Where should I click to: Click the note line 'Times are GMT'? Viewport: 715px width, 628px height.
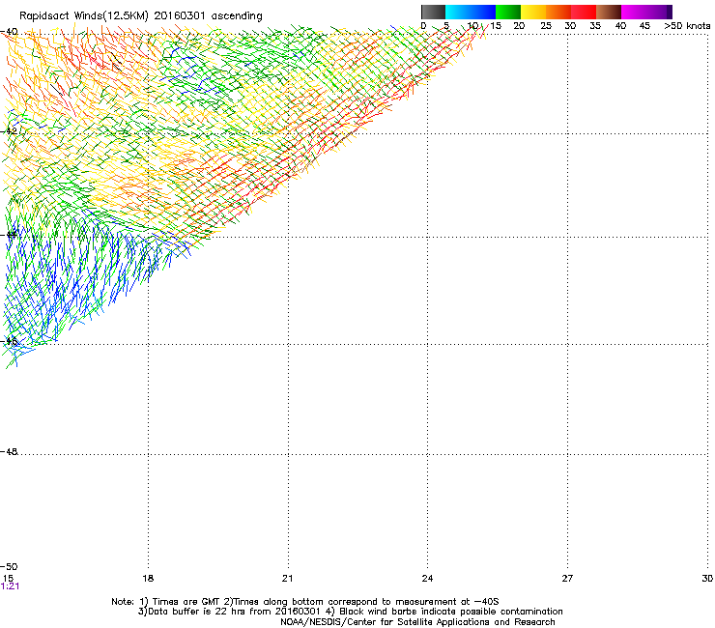[186, 602]
